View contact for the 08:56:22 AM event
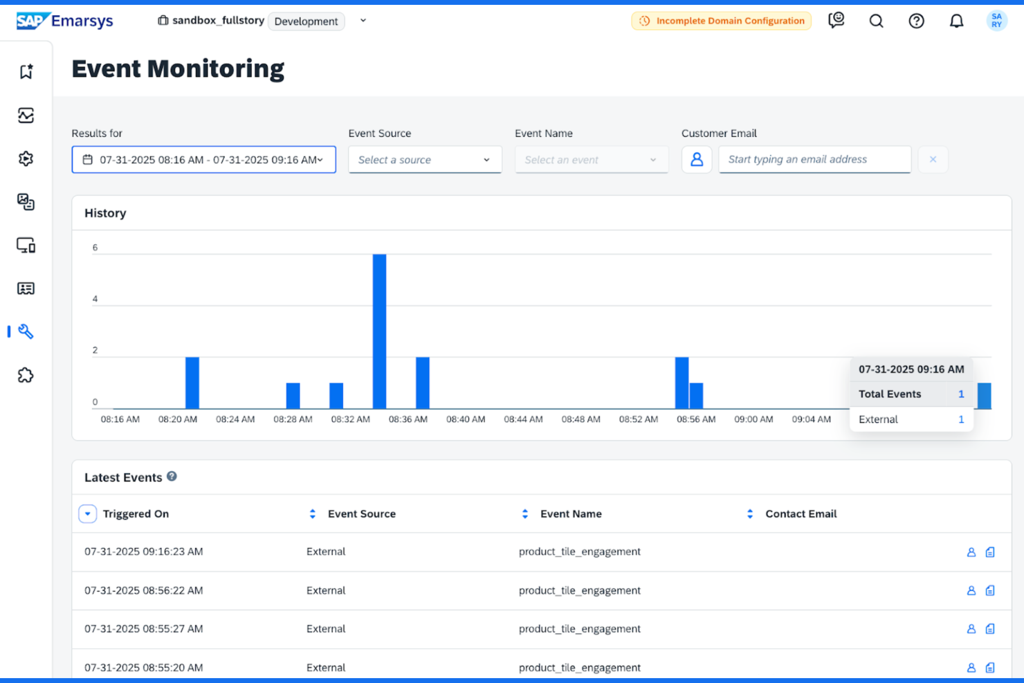1024x683 pixels. pyautogui.click(x=971, y=590)
